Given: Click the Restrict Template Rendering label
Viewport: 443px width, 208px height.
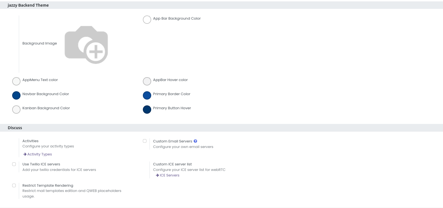Looking at the screenshot, I should 48,186.
